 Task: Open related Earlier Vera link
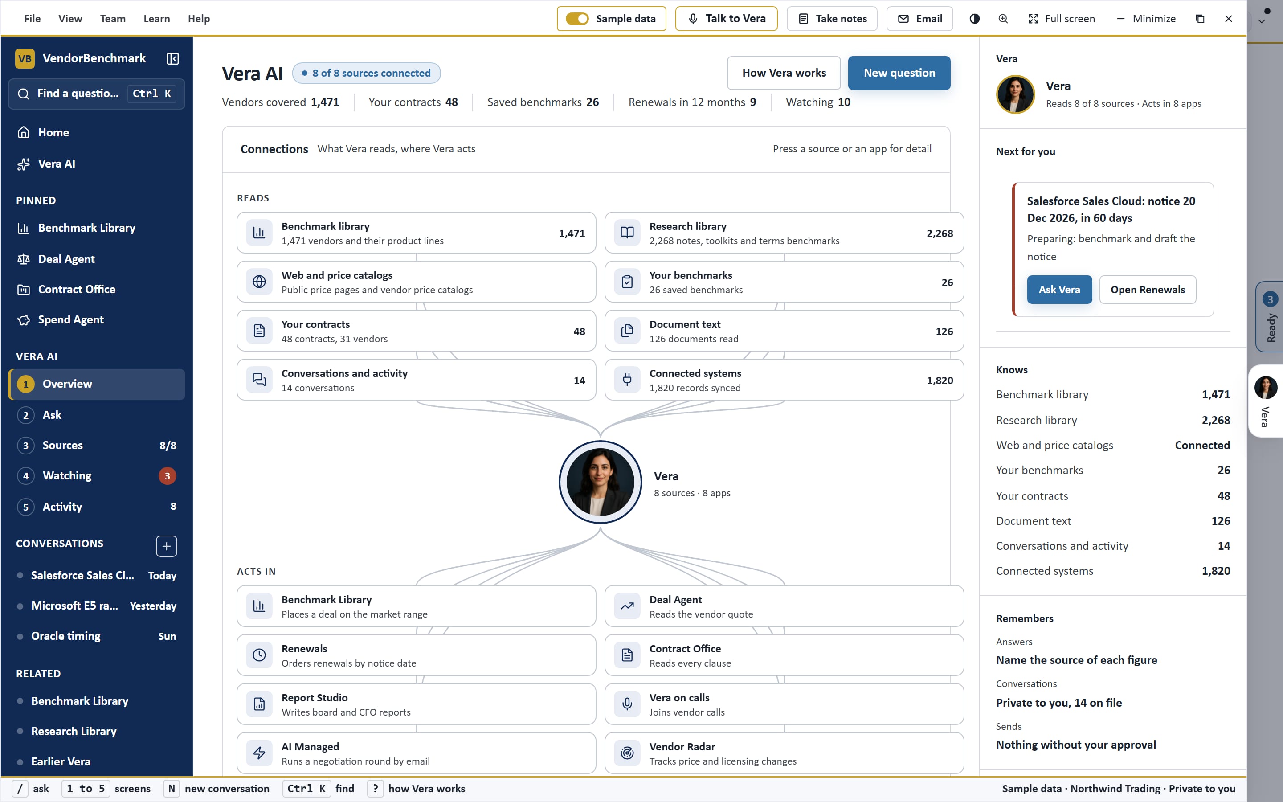click(x=97, y=762)
